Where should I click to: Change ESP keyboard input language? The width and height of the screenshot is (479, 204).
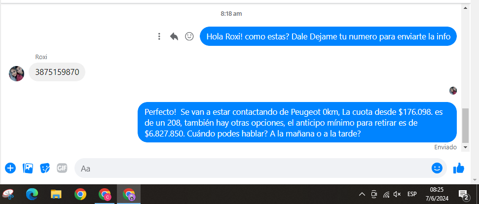[412, 194]
